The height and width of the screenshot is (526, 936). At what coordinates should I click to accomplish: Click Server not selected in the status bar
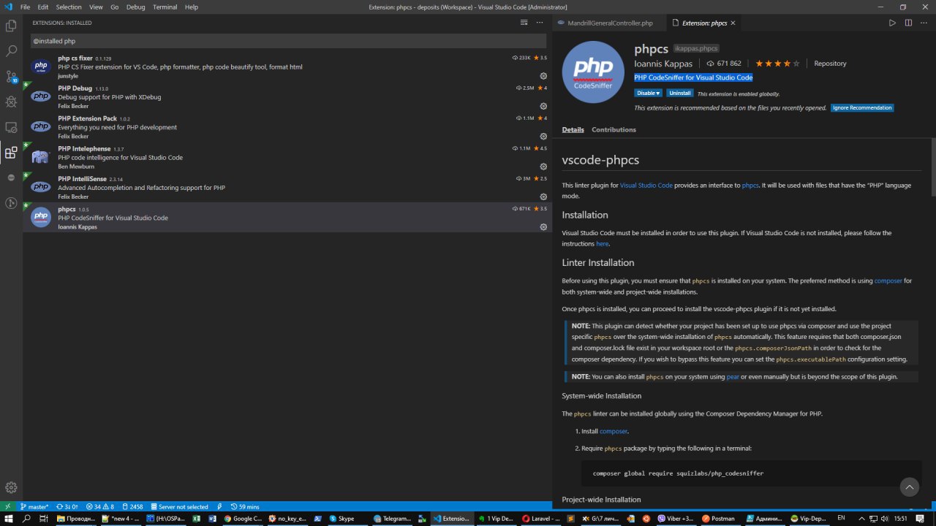point(179,506)
